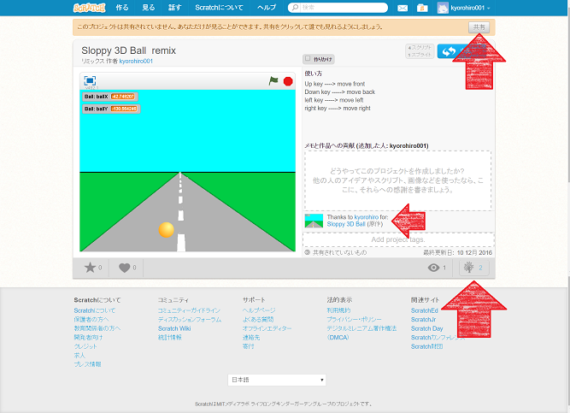The height and width of the screenshot is (413, 570).
Task: Open footer link 寄付
Action: [x=249, y=346]
